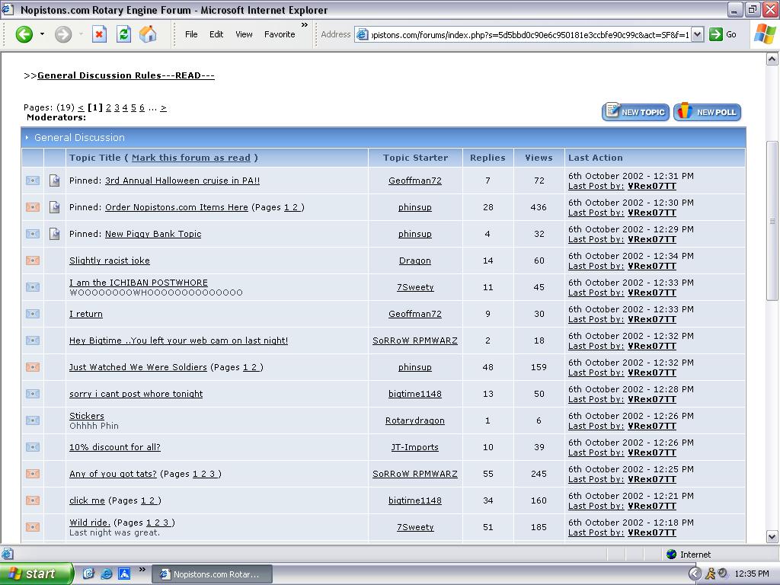
Task: Click Mark this forum as read
Action: (190, 158)
